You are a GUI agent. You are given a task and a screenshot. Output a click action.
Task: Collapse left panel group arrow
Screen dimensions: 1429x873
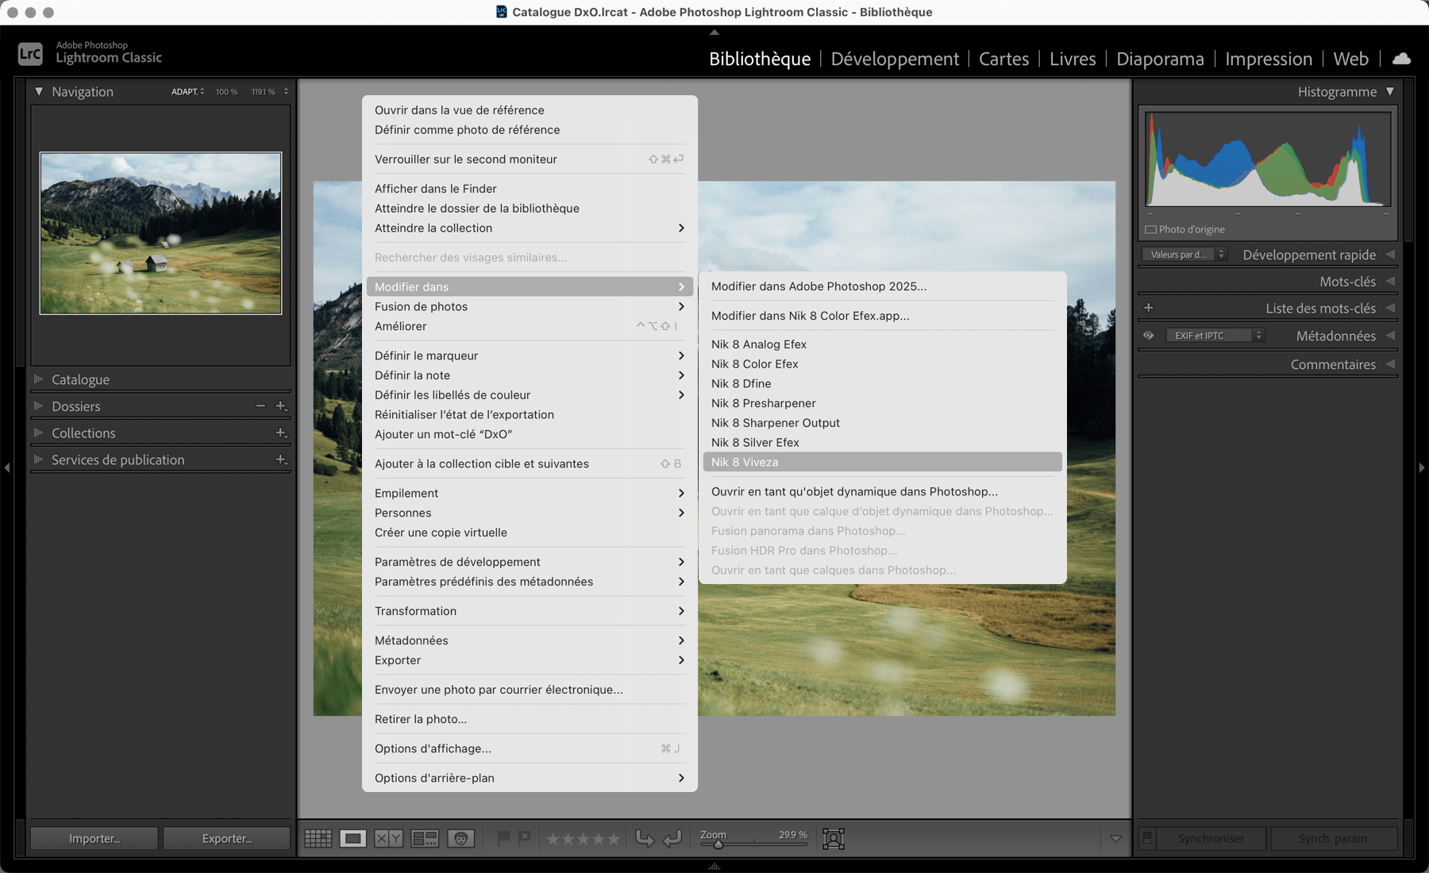point(7,467)
